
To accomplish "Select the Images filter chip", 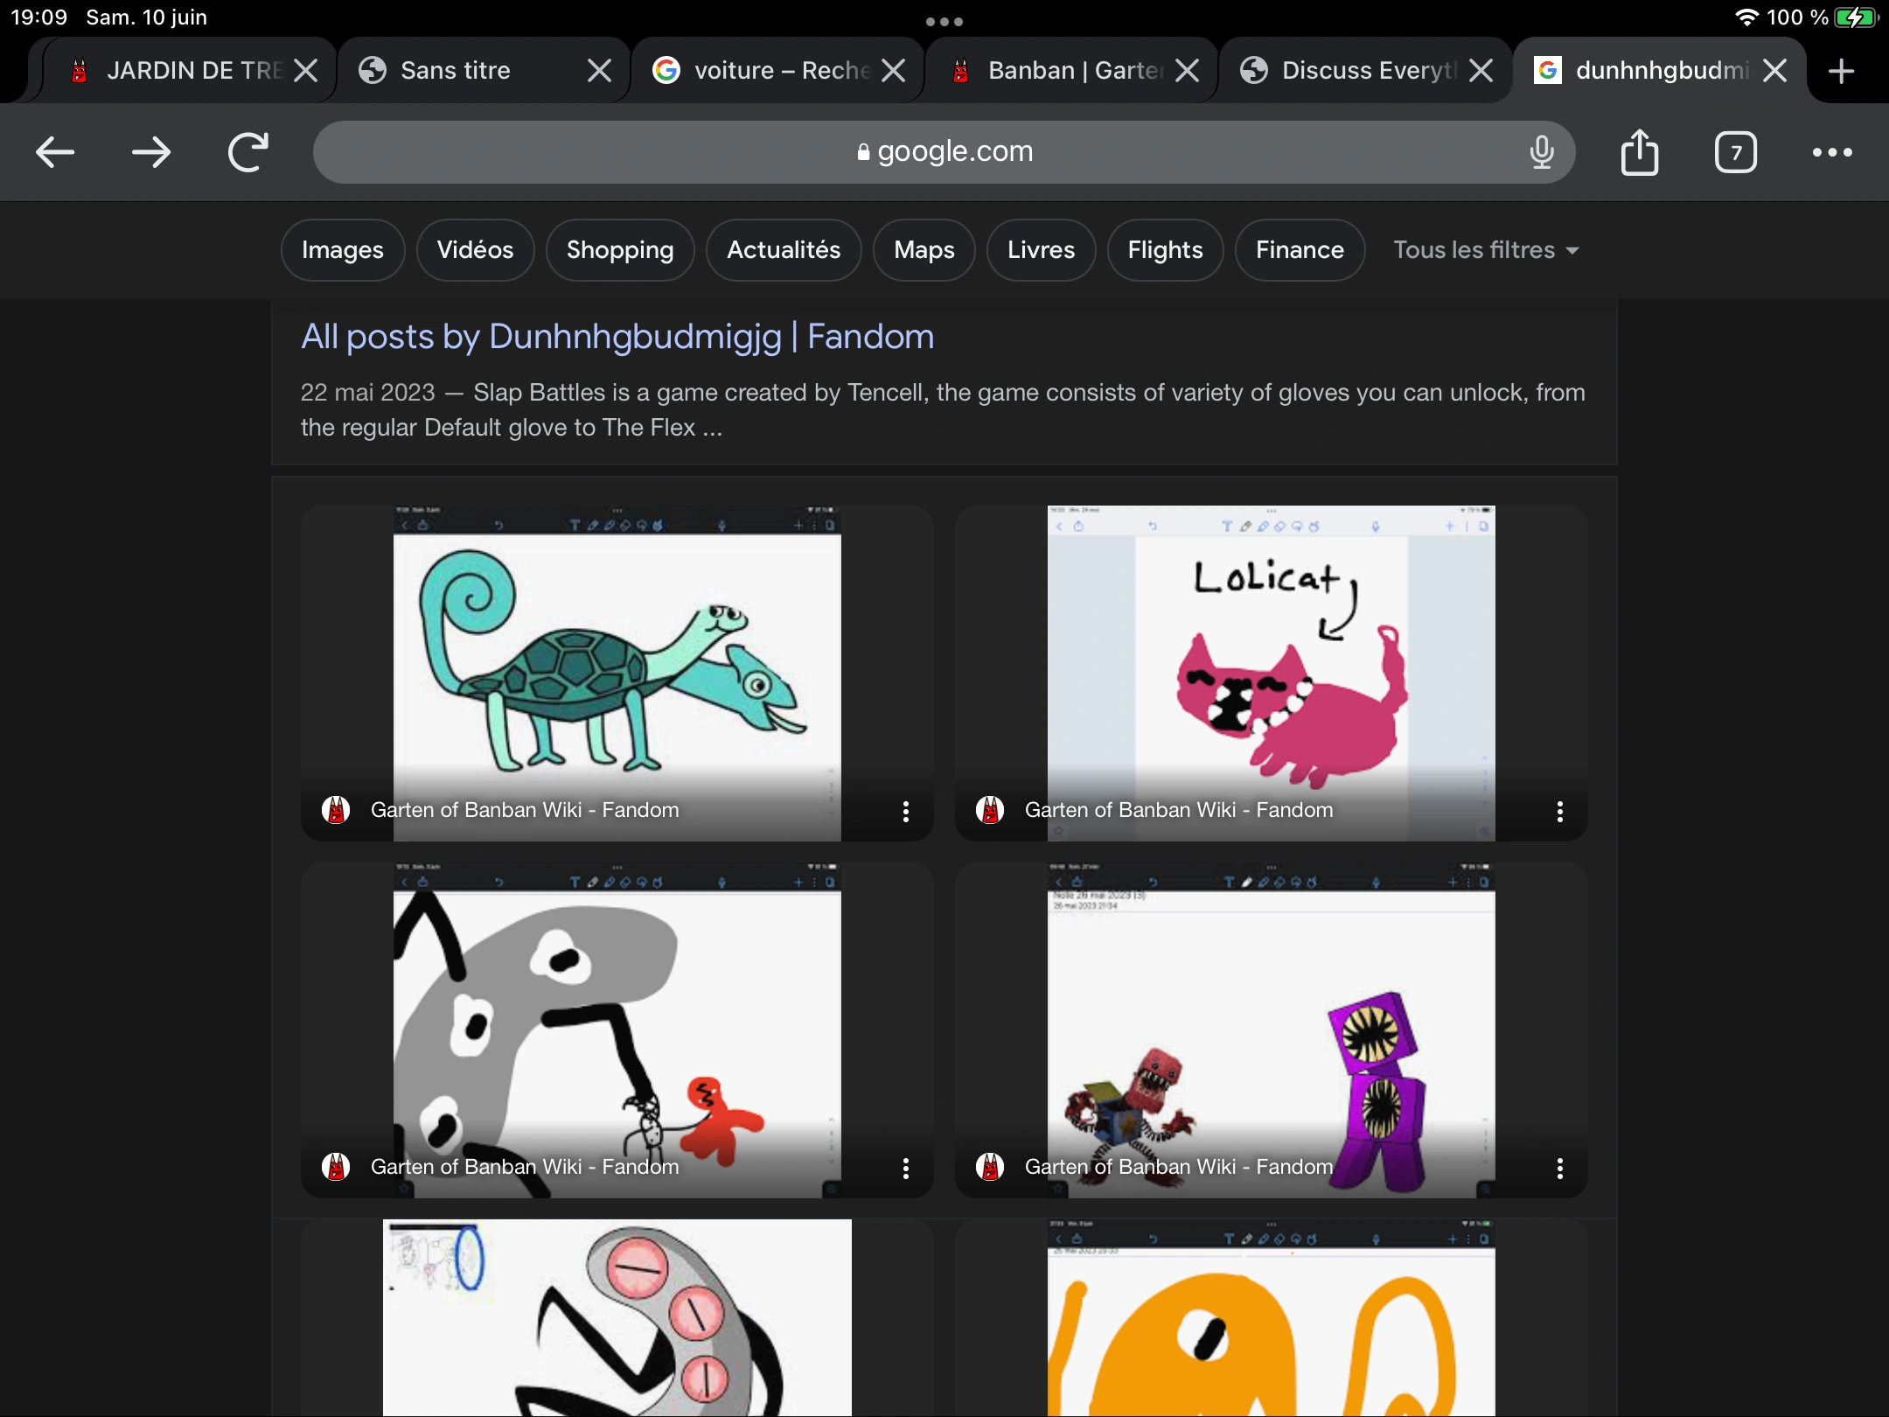I will tap(342, 250).
